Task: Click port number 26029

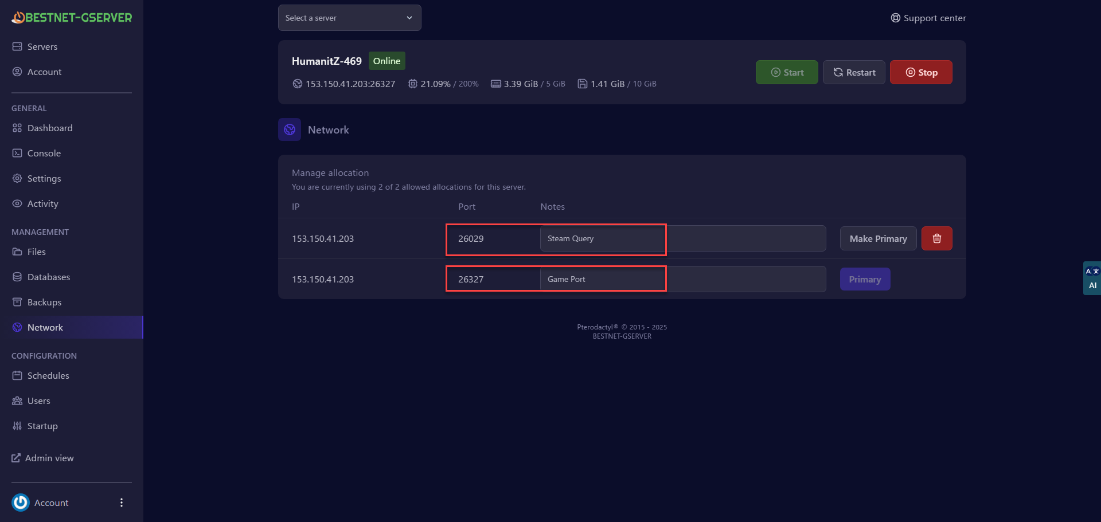Action: coord(471,238)
